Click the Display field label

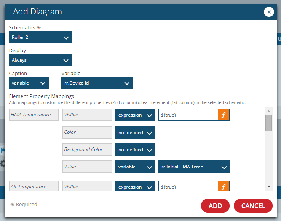tap(18, 51)
